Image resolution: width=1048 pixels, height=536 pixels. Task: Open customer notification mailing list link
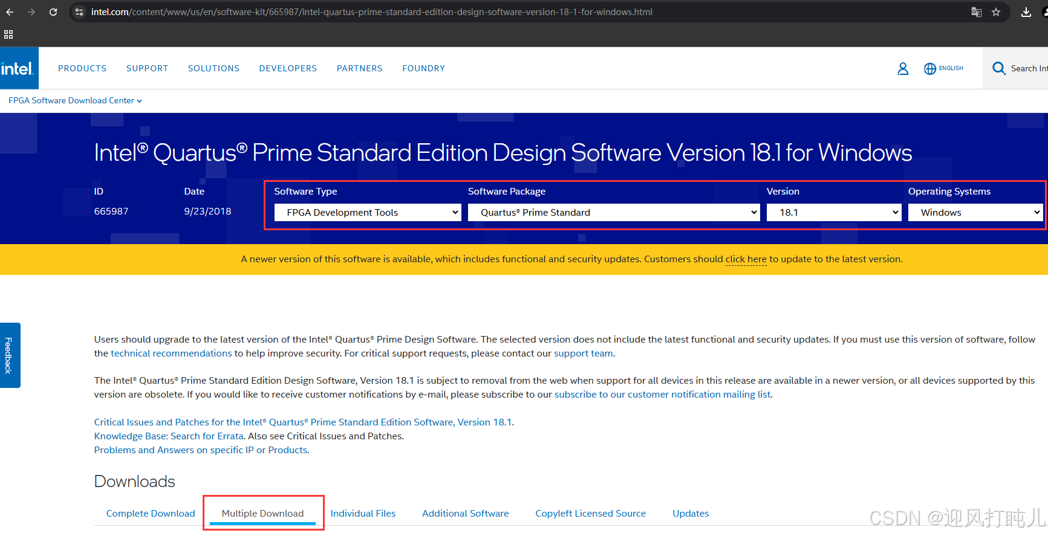pos(662,395)
